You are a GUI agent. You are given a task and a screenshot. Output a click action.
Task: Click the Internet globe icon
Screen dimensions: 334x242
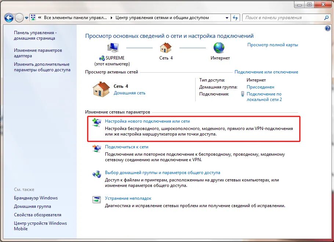point(219,47)
